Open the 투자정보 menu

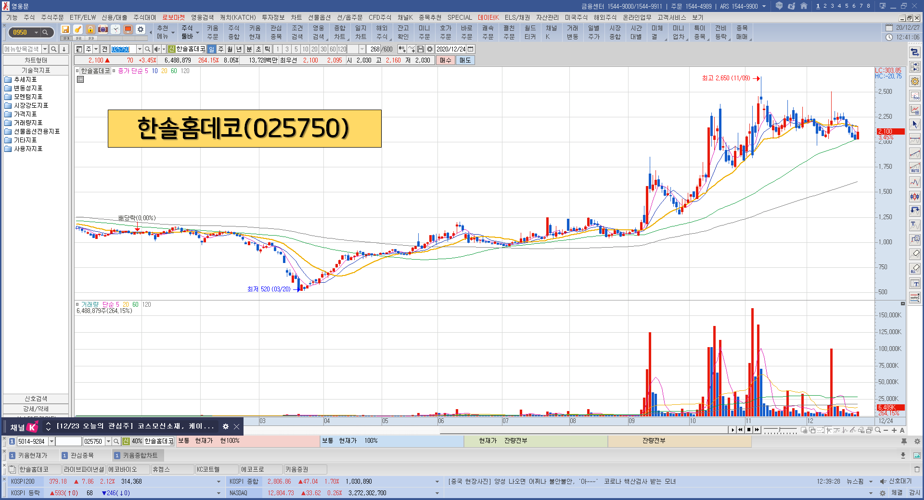273,17
